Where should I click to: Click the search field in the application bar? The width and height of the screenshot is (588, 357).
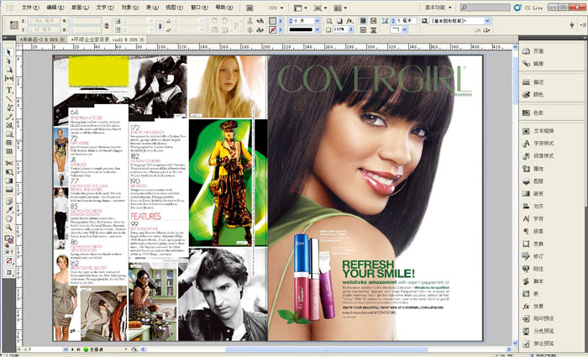click(x=486, y=8)
